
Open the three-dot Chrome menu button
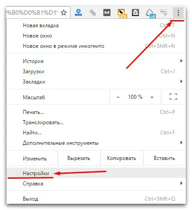click(178, 13)
